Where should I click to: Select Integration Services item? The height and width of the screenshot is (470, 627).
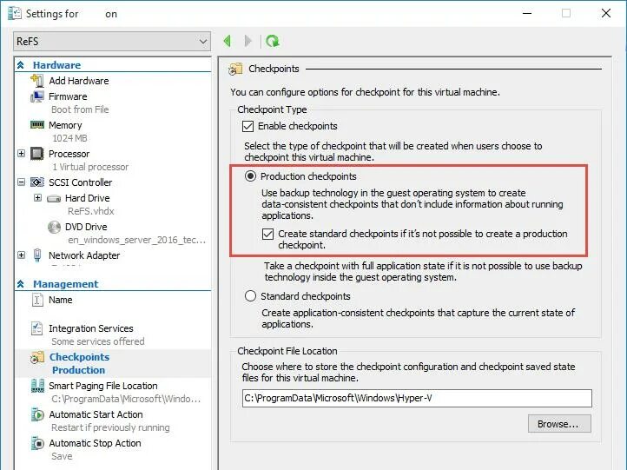point(91,328)
